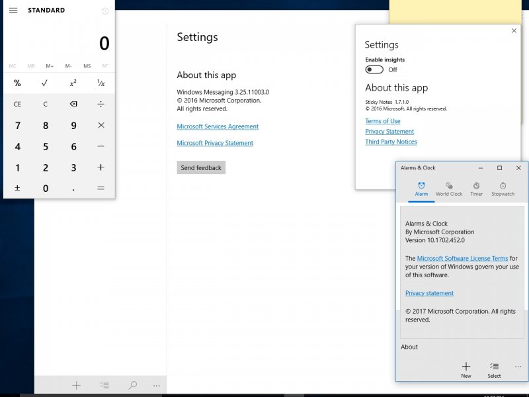Click select list icon in Messaging bar
This screenshot has width=529, height=397.
[104, 385]
